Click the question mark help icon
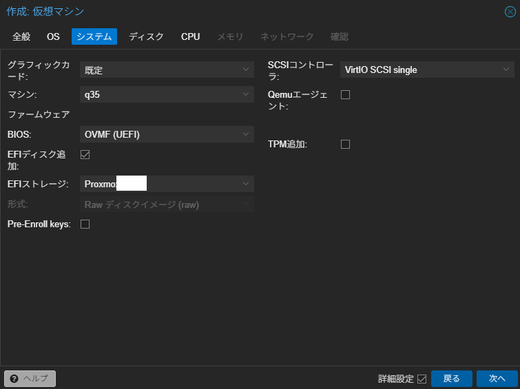The width and height of the screenshot is (520, 389). pos(14,379)
